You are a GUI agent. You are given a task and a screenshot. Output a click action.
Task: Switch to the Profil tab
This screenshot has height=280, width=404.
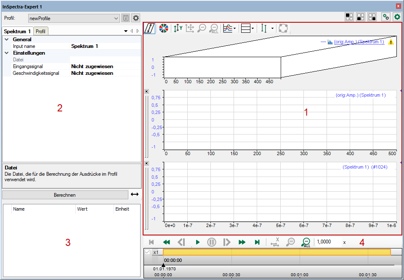[x=41, y=32]
